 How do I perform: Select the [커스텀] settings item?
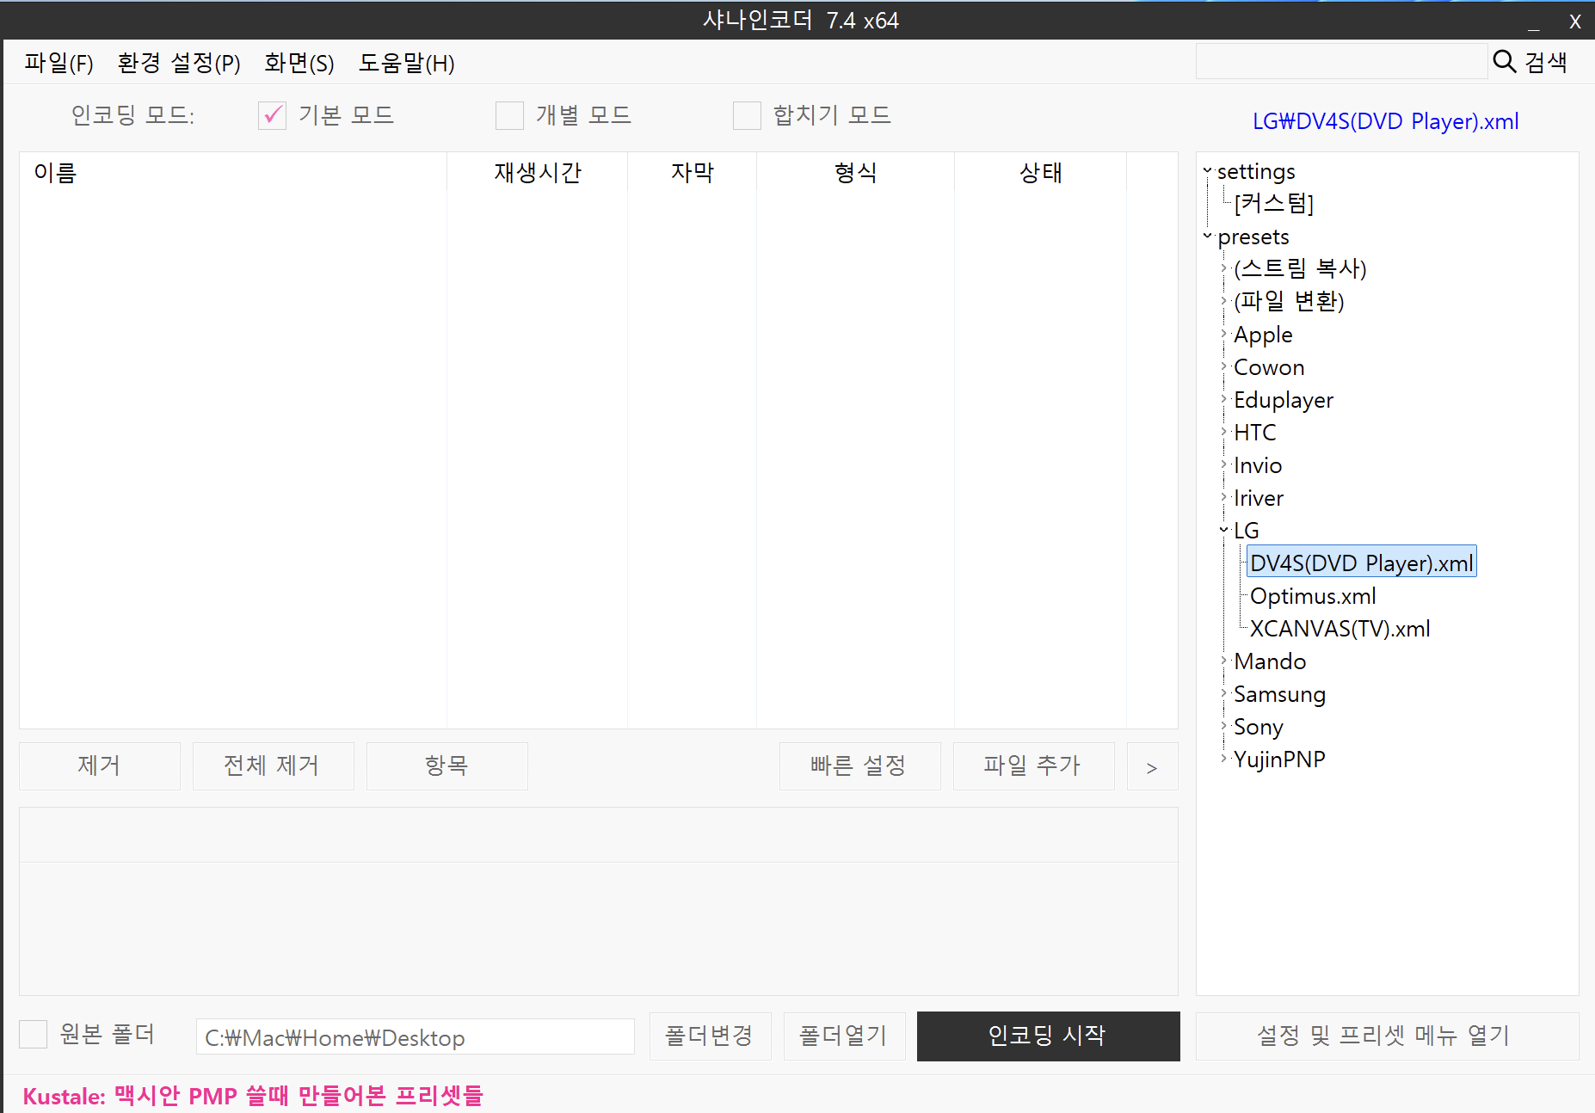(1274, 203)
